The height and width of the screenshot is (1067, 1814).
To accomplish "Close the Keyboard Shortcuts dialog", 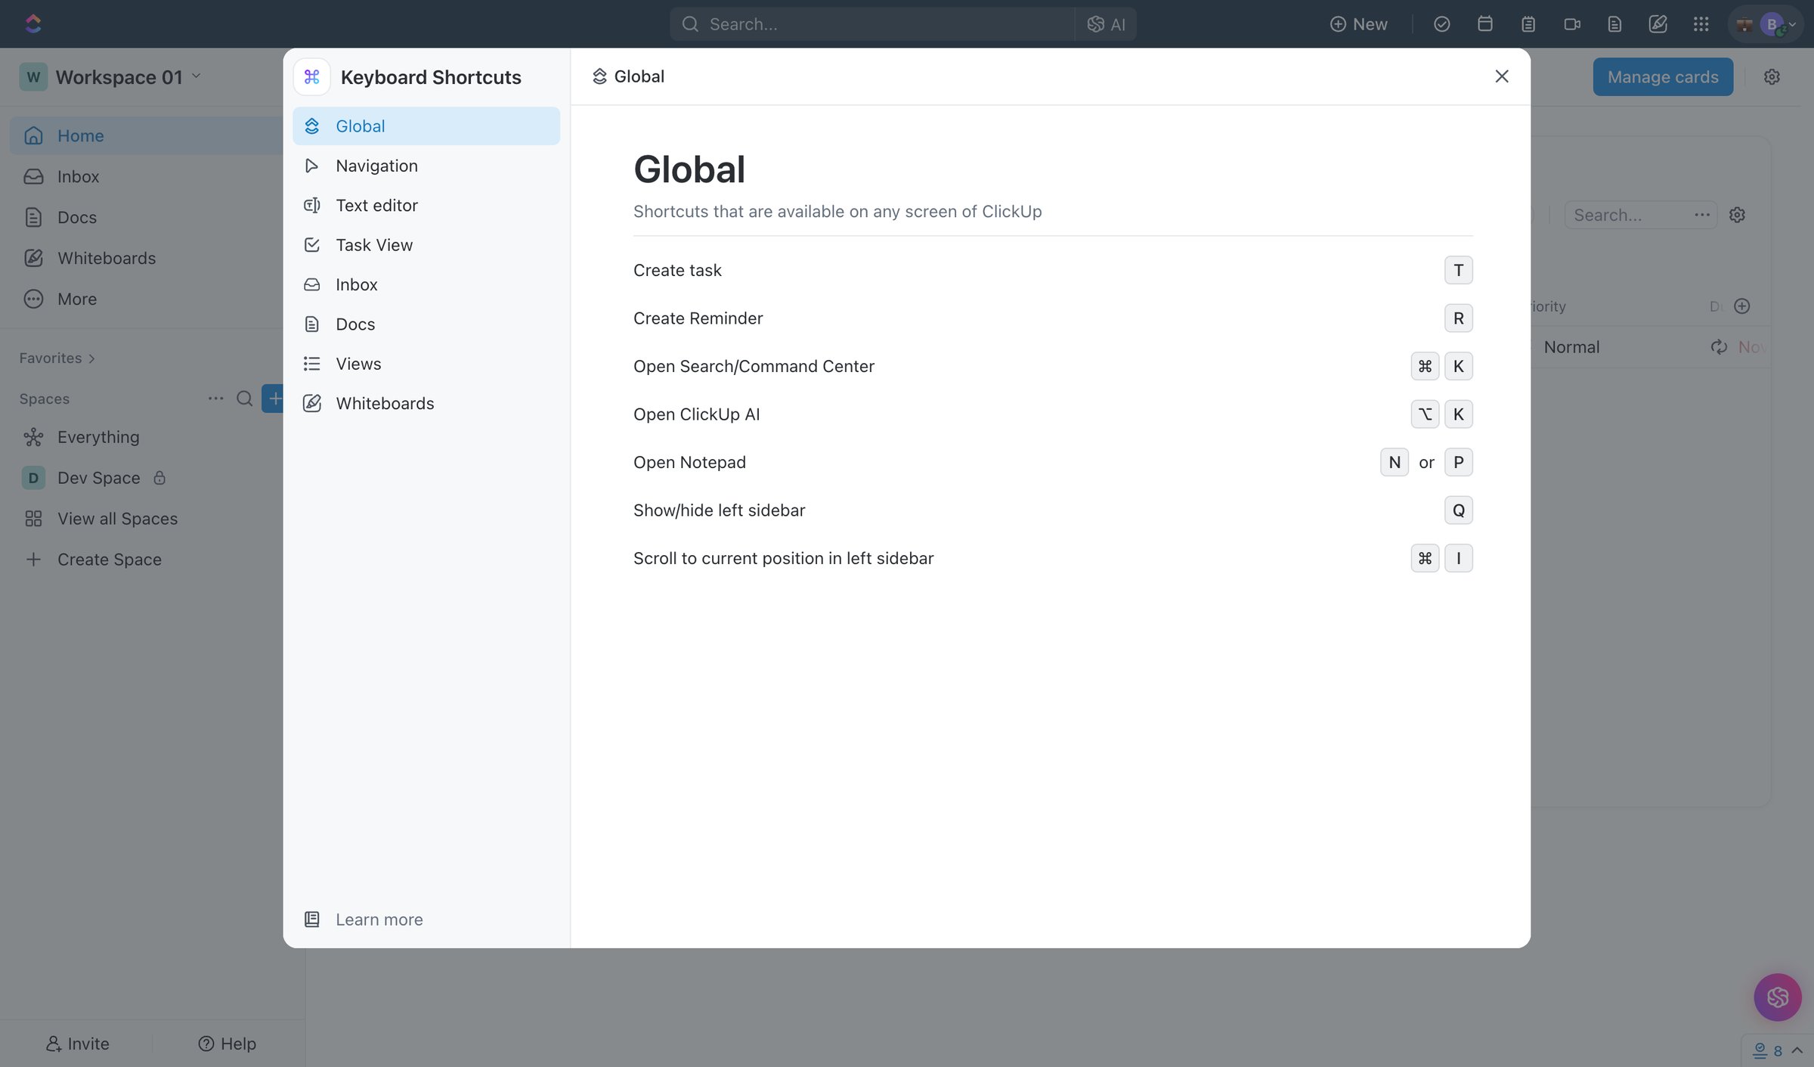I will 1501,76.
